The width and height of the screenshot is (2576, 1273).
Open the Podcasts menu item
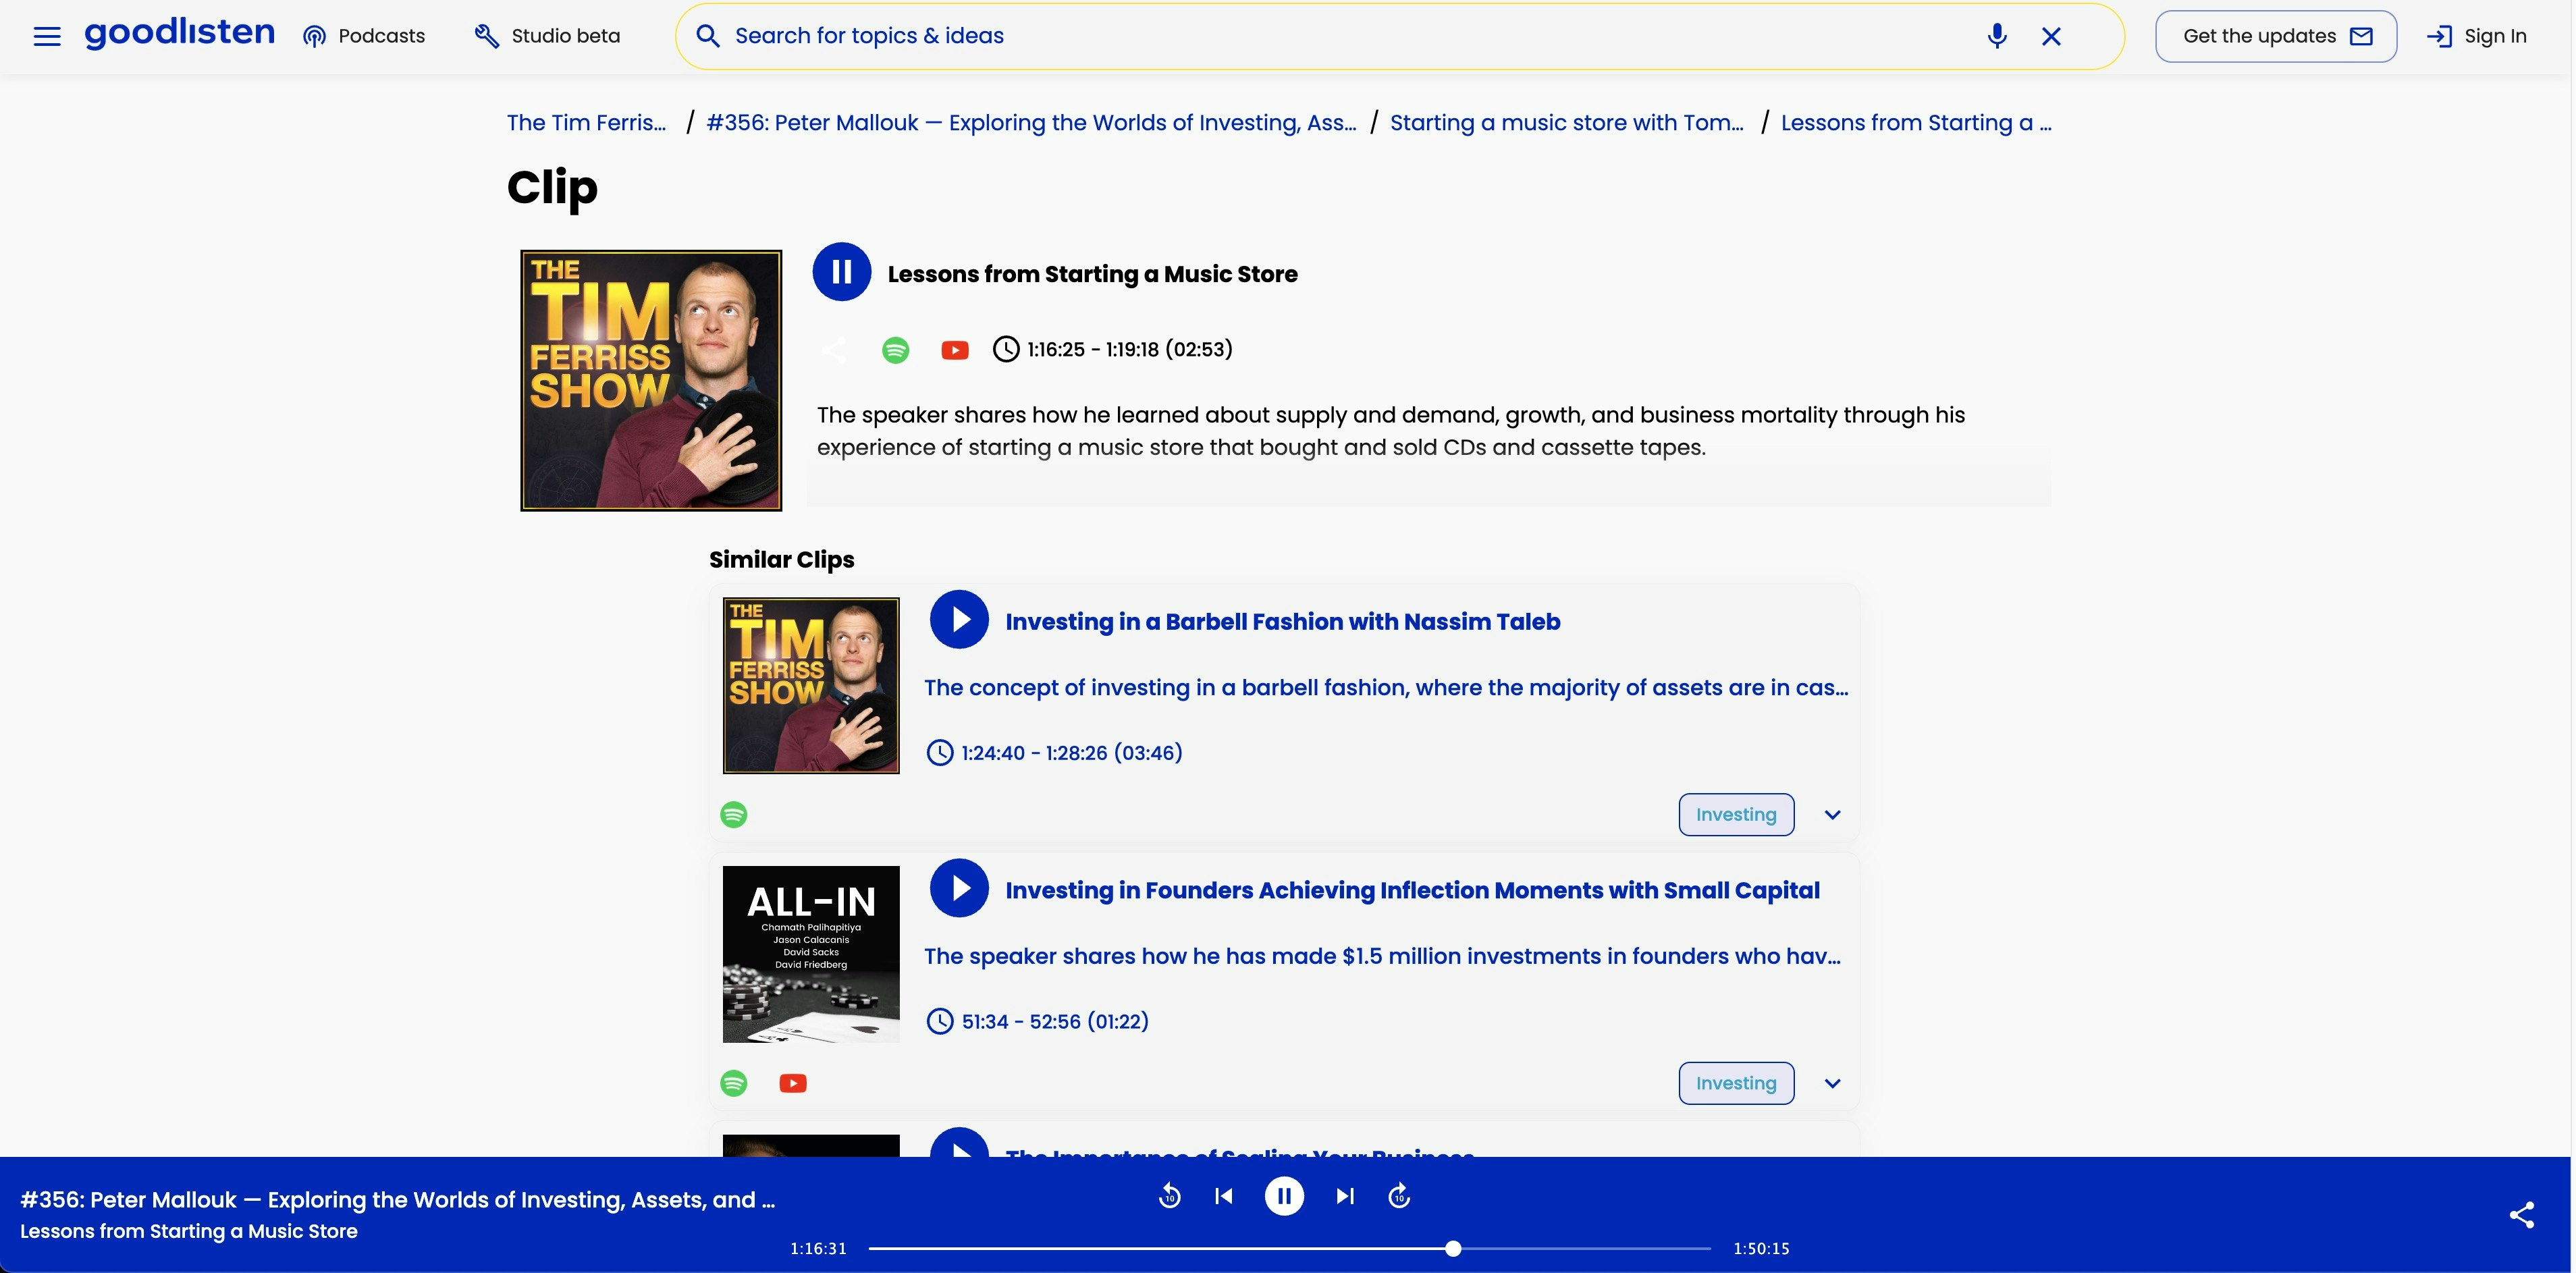364,37
